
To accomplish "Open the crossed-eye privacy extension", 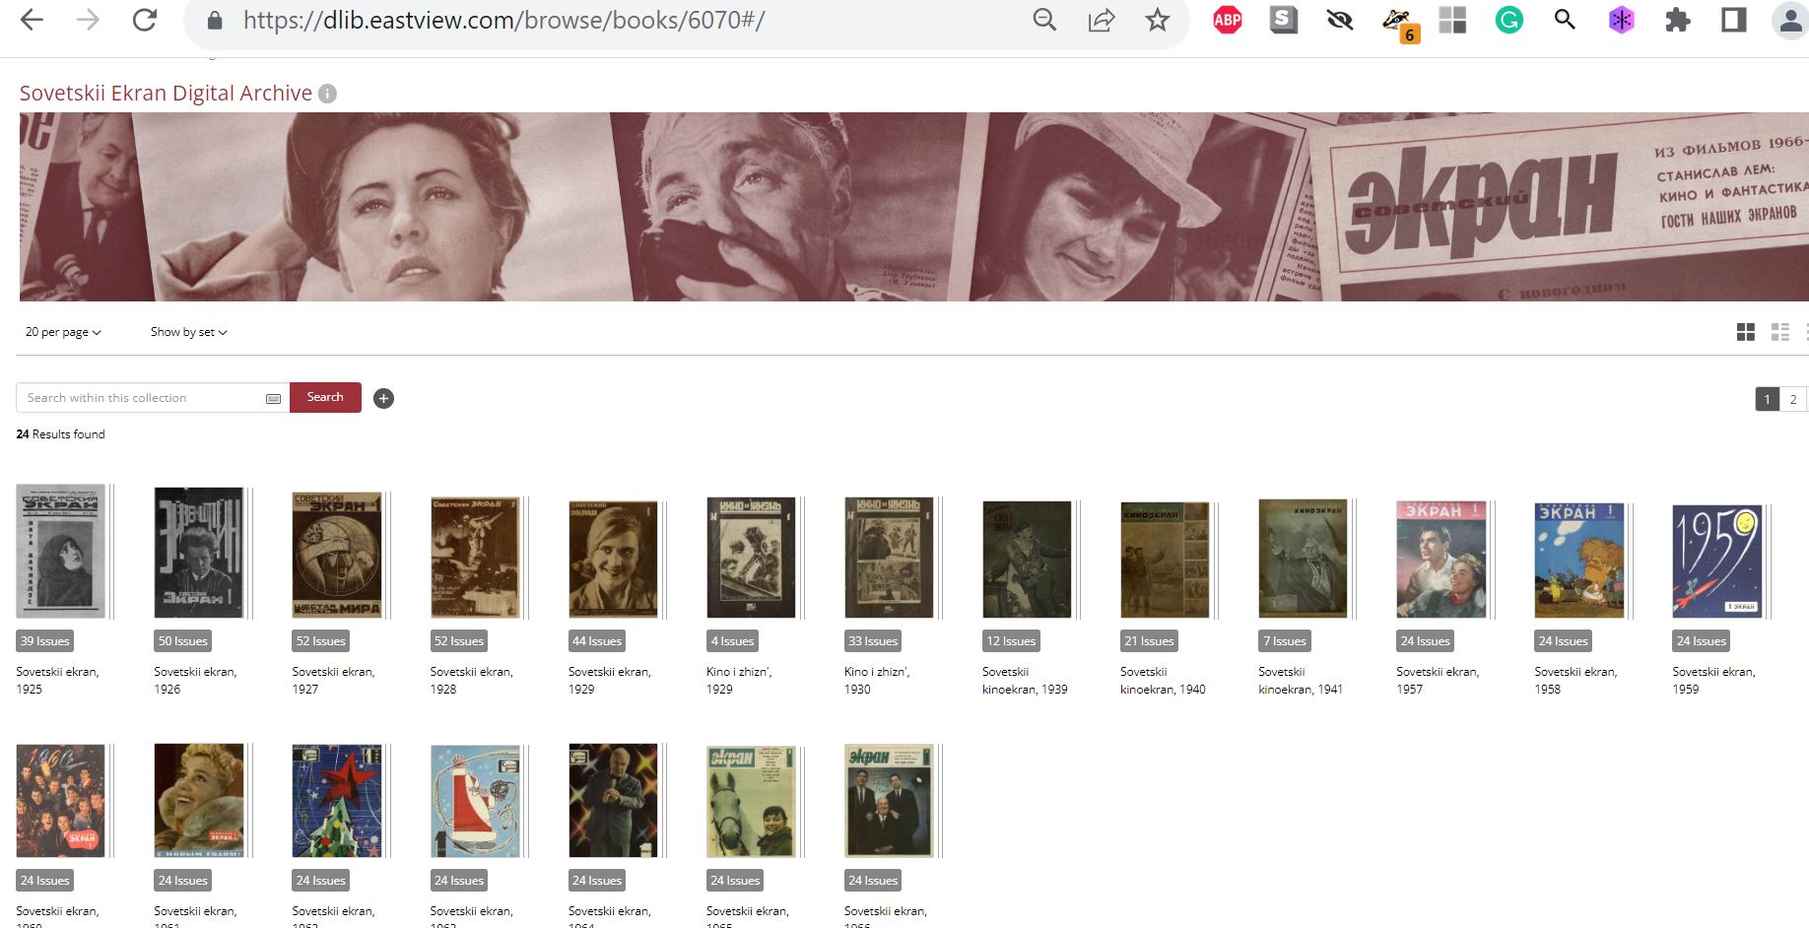I will tap(1340, 20).
